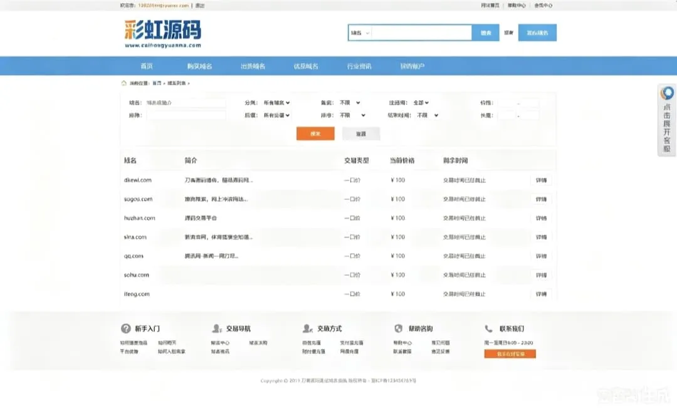The height and width of the screenshot is (411, 677).
Task: Focus the second 长度 range input
Action: pos(530,115)
